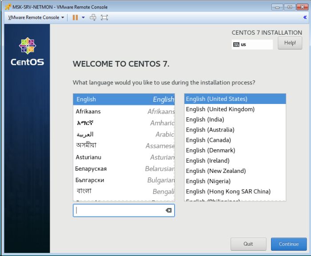Select Assamese in the language list
The height and width of the screenshot is (256, 311).
pyautogui.click(x=124, y=146)
